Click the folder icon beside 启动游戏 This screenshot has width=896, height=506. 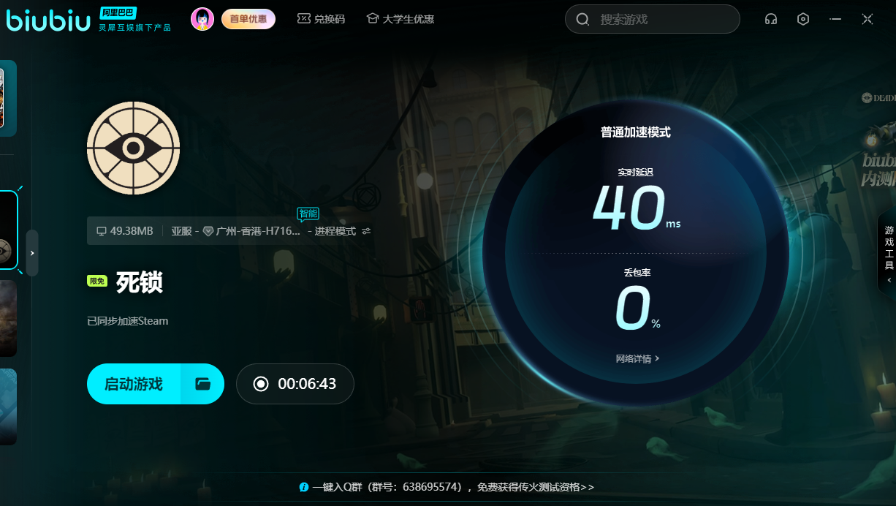pos(202,384)
